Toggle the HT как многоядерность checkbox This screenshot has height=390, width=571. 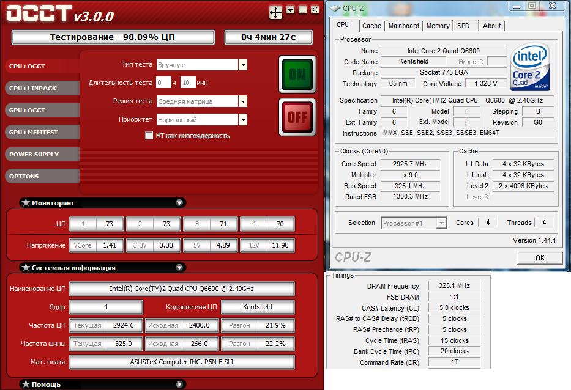click(x=149, y=135)
